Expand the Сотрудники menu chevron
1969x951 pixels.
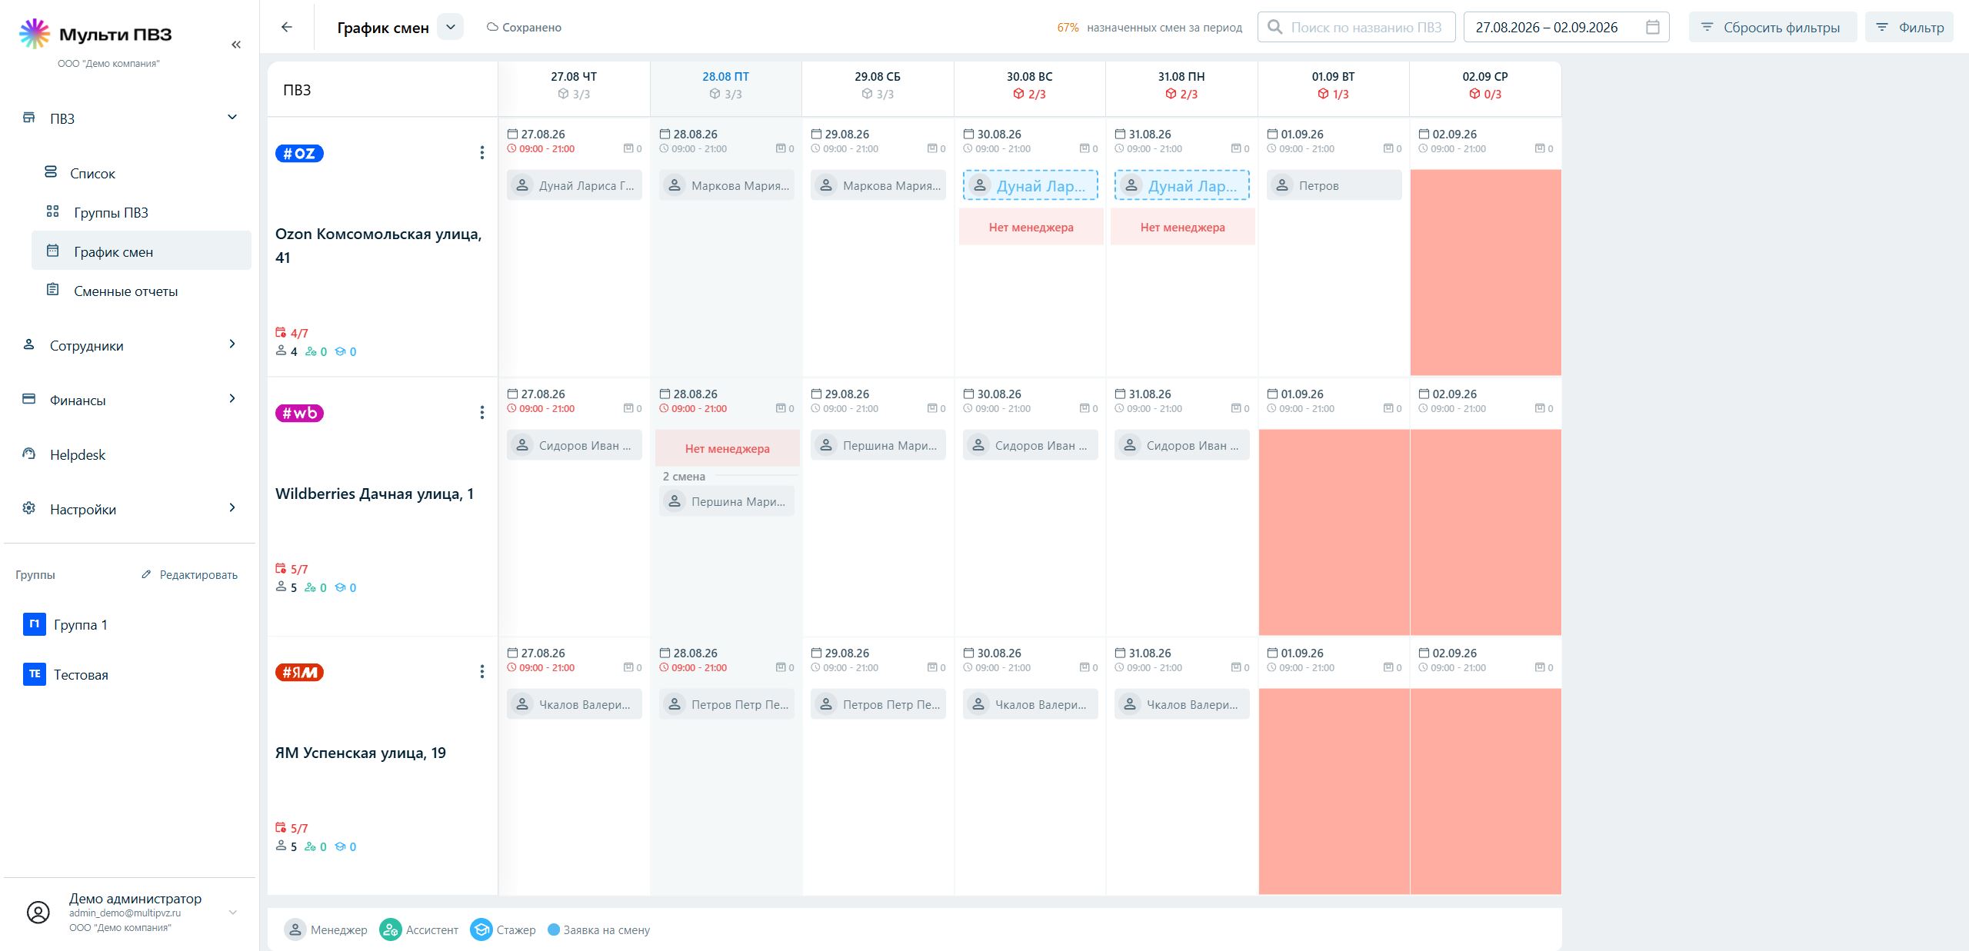pyautogui.click(x=232, y=344)
